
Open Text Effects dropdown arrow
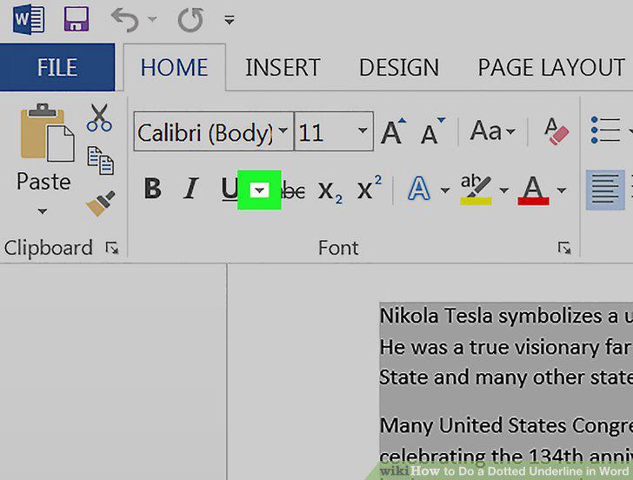[x=445, y=190]
